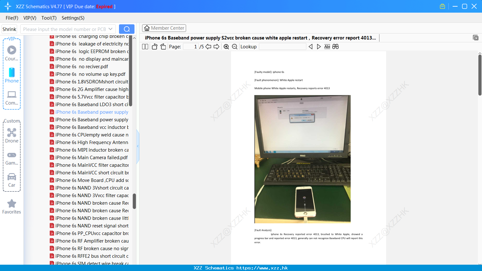
Task: Open iPhone 6s leakage of electricity file
Action: (89, 44)
